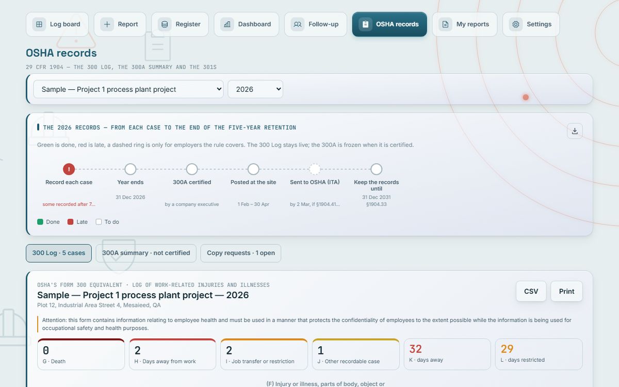Export the 300 log as CSV
This screenshot has height=387, width=619.
pyautogui.click(x=531, y=292)
